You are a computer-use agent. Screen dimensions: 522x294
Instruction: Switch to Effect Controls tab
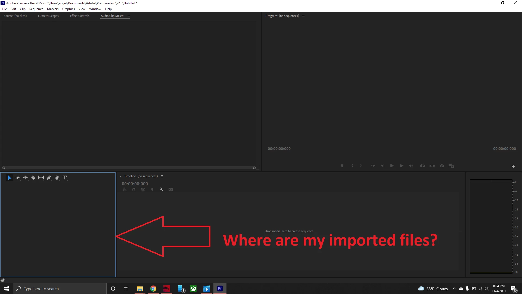pos(80,16)
